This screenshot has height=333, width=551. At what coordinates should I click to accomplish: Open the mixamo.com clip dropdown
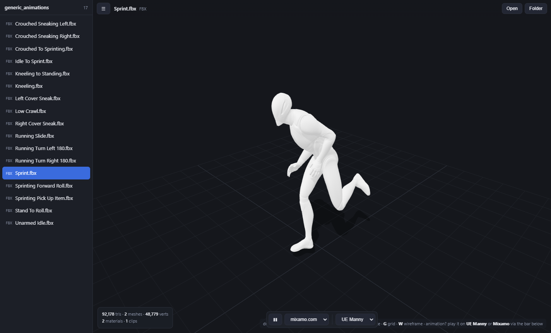pos(306,319)
